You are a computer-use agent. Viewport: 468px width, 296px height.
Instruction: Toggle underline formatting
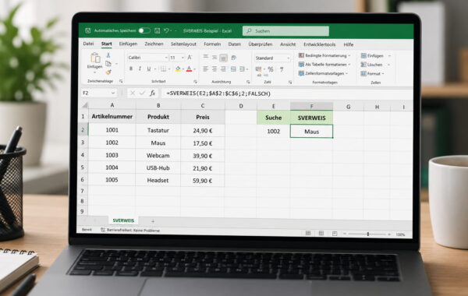pos(149,69)
